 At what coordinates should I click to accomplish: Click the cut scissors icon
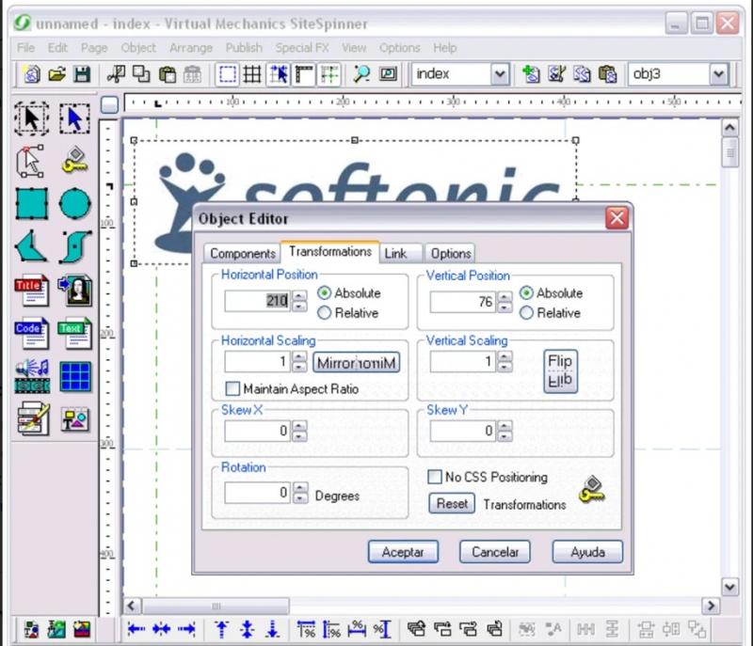pyautogui.click(x=116, y=74)
